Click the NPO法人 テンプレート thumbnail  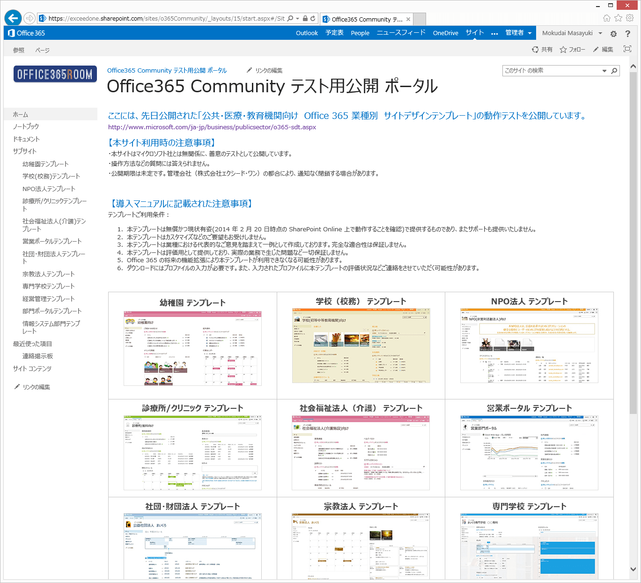pos(529,346)
